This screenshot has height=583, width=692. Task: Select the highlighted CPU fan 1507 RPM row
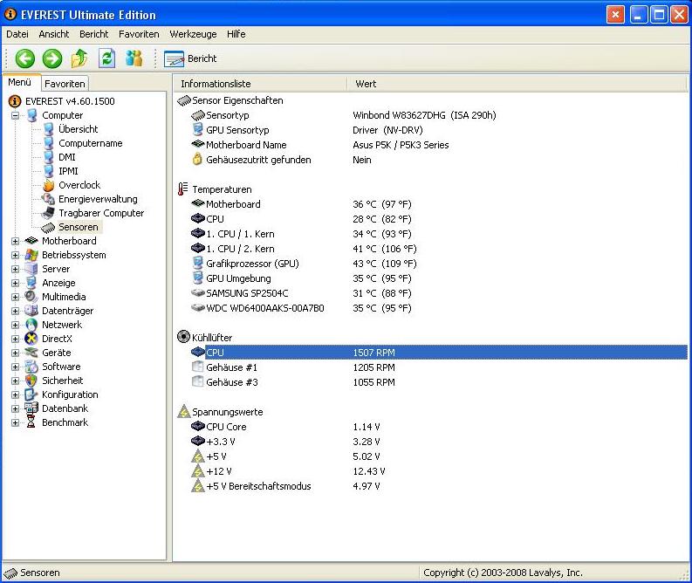(439, 353)
